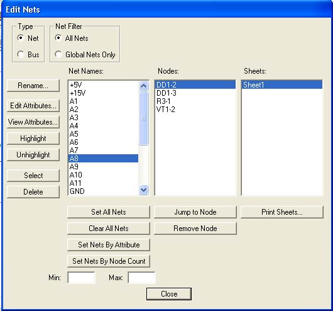Select net A11 in the list
The image size is (333, 311).
[x=103, y=183]
